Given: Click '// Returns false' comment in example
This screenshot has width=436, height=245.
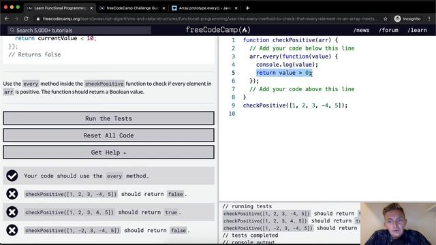Looking at the screenshot, I should pyautogui.click(x=35, y=54).
